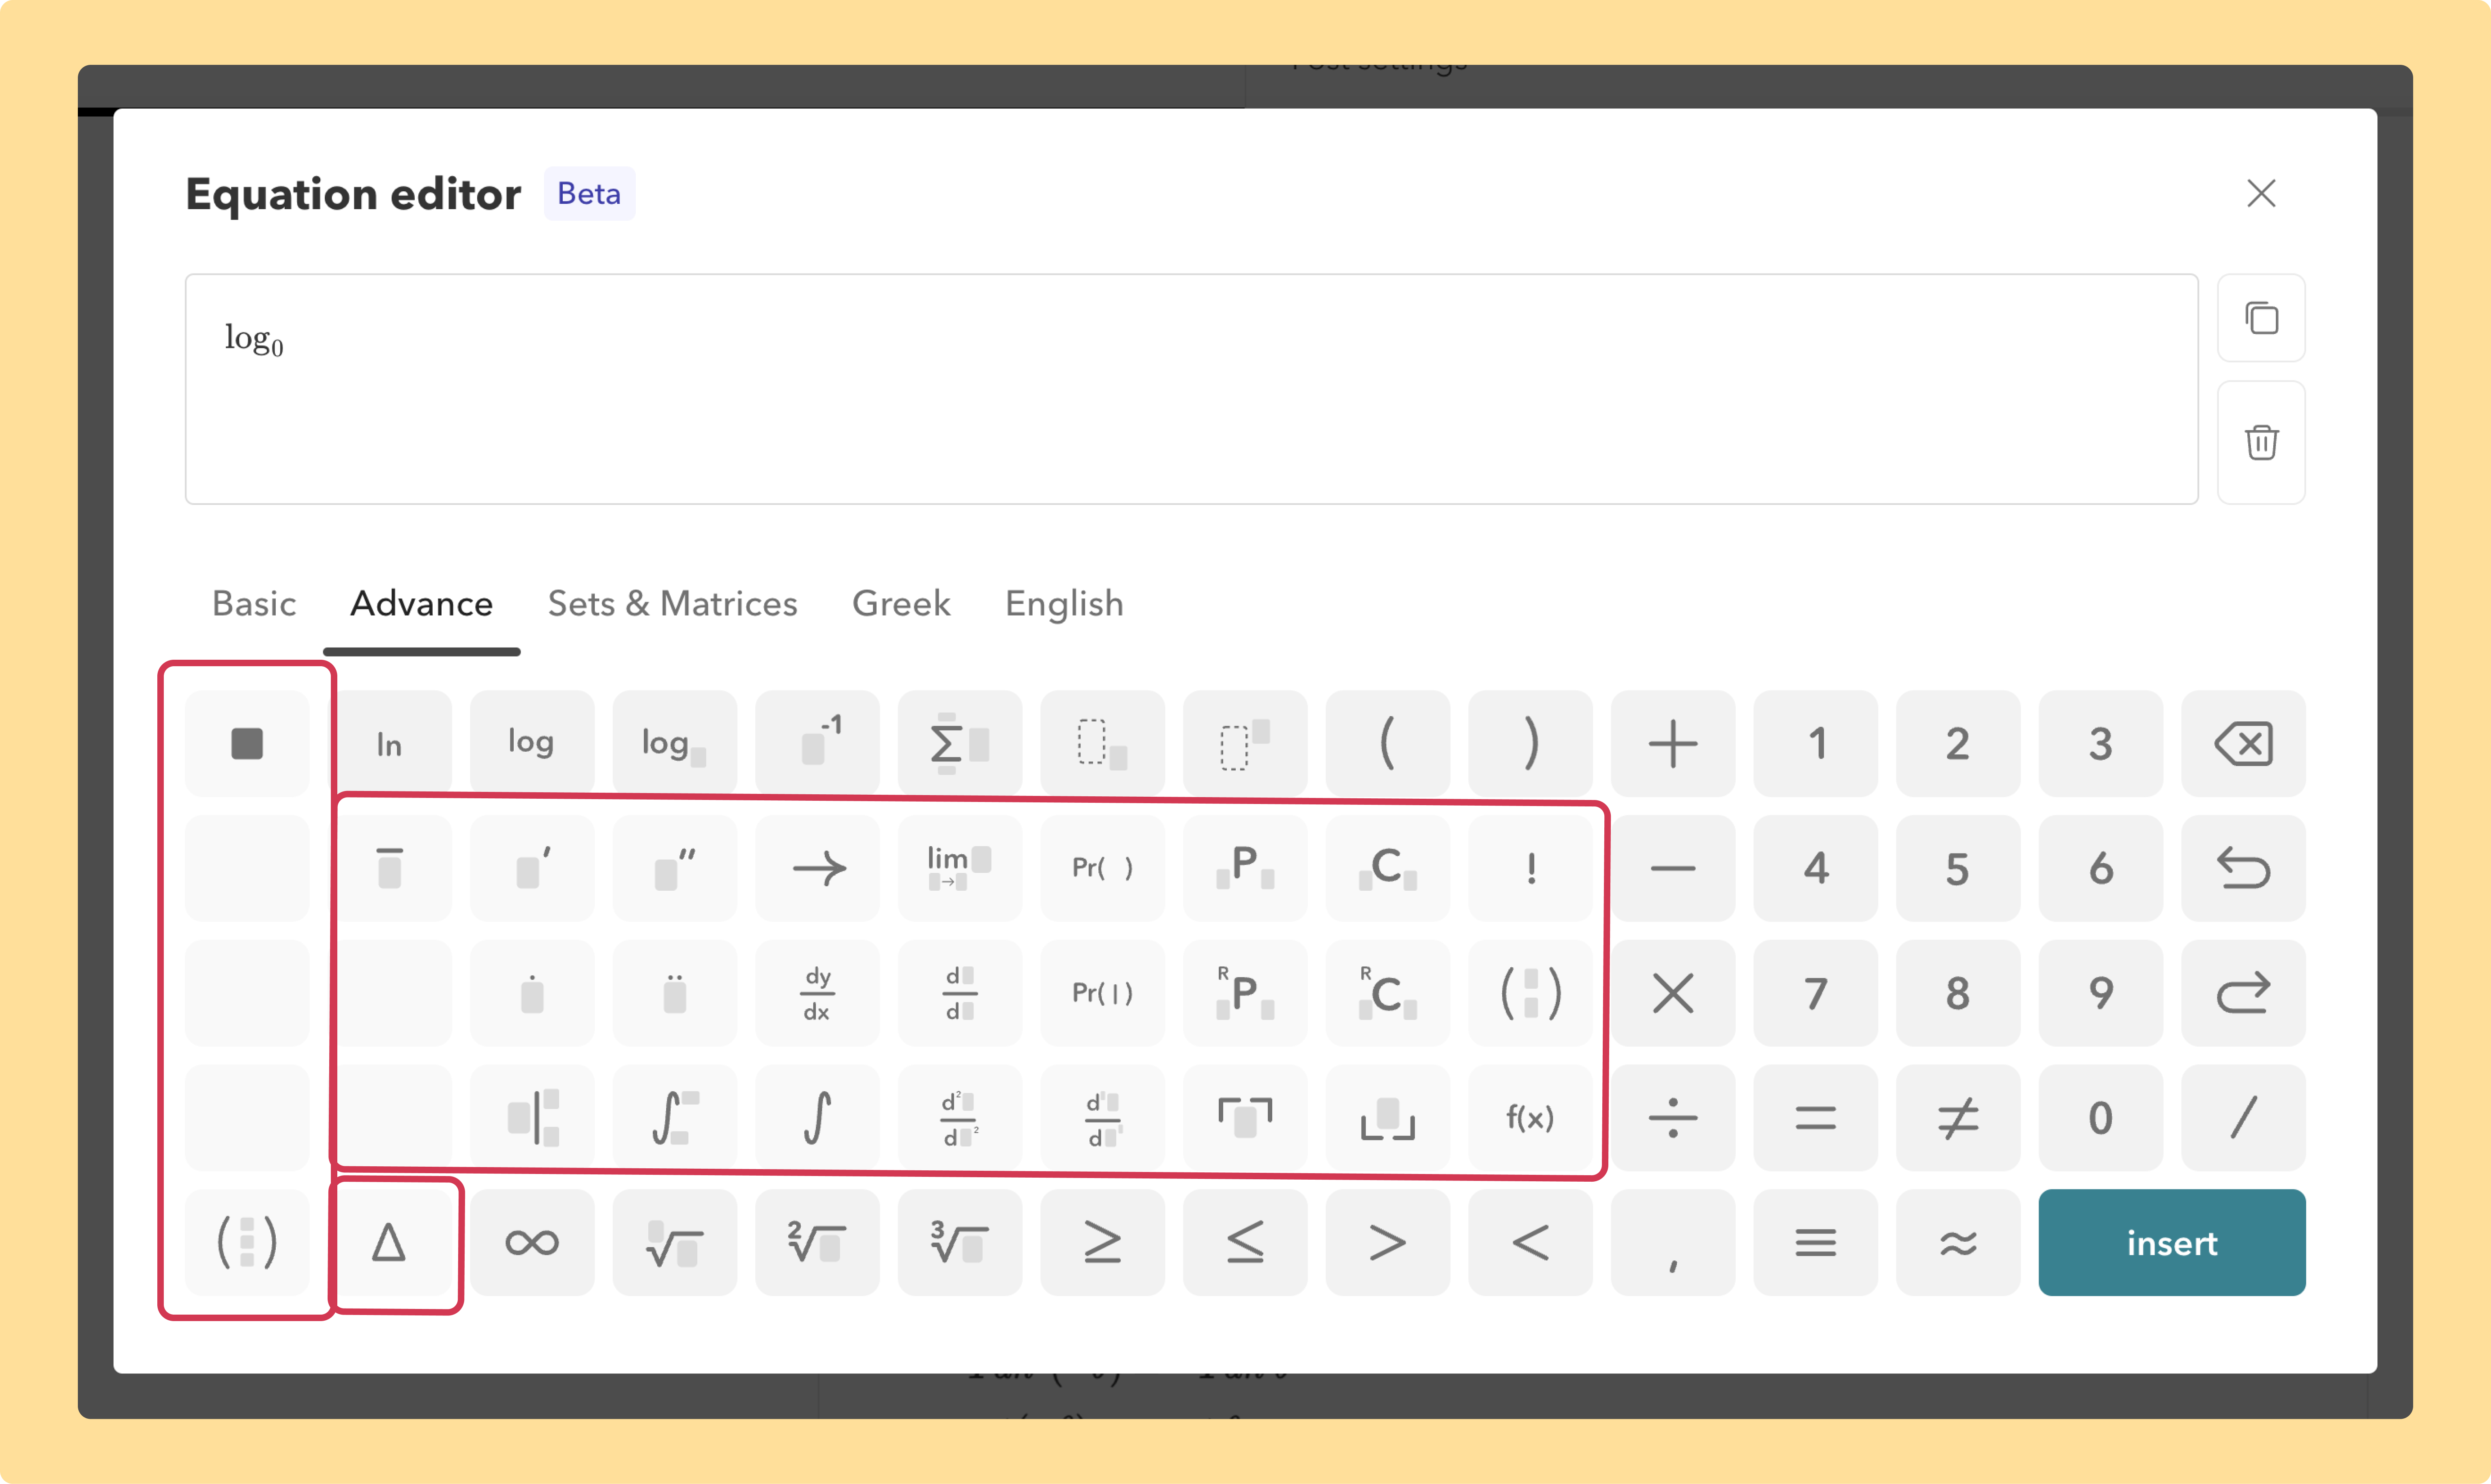Click the backspace key on keypad
The image size is (2491, 1484).
pos(2243,742)
